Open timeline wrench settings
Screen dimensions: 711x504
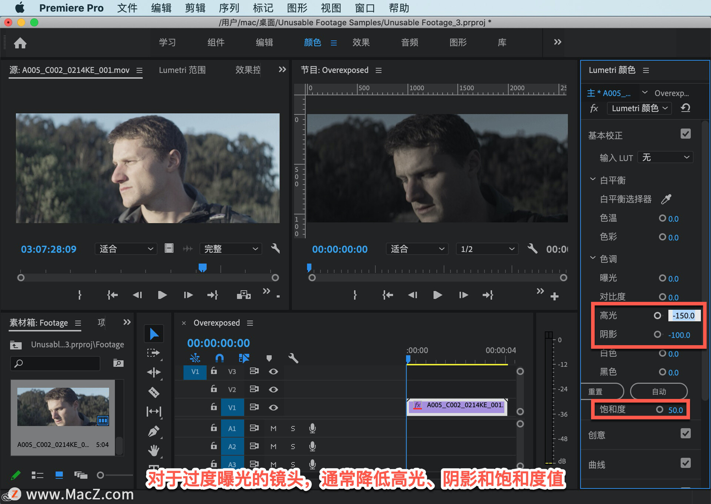click(x=293, y=358)
